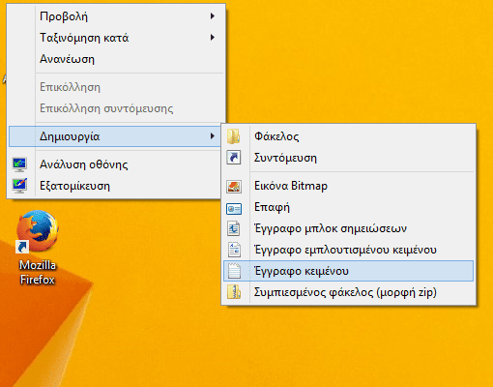Open the Προβολή menu entry
The height and width of the screenshot is (387, 493).
116,16
